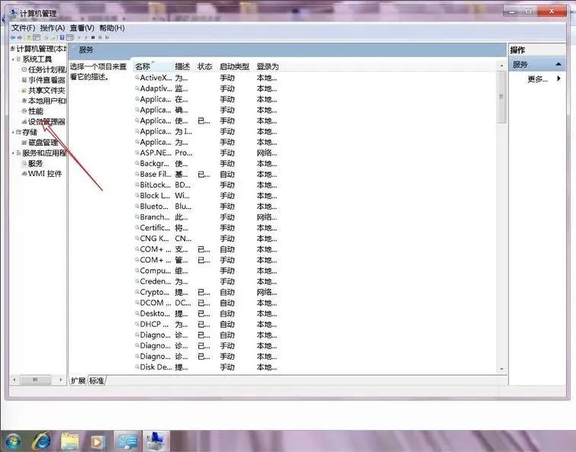Select the Base Fil... service row

point(206,175)
